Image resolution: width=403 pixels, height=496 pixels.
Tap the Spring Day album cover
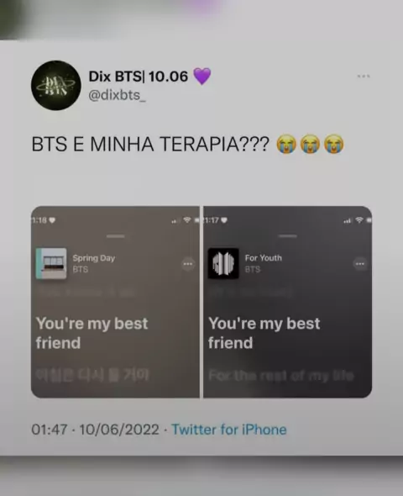pos(51,263)
